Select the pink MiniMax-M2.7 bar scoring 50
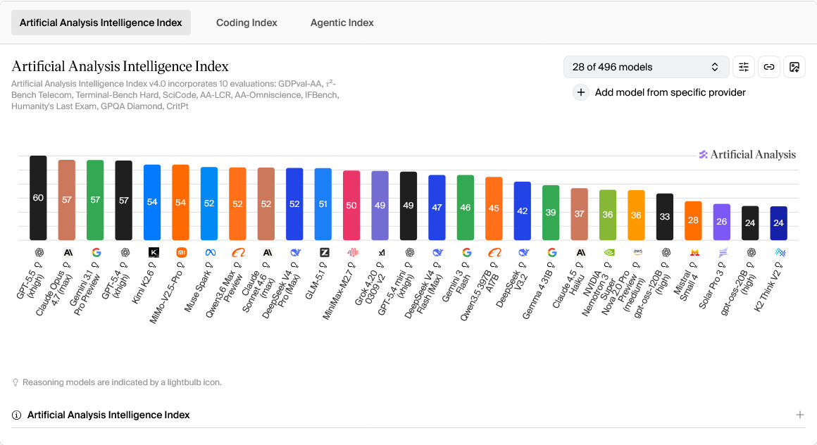The height and width of the screenshot is (445, 817). click(351, 206)
